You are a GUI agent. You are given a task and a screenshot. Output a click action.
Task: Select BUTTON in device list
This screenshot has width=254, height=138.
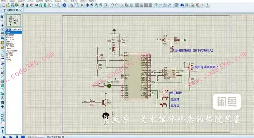[10, 40]
